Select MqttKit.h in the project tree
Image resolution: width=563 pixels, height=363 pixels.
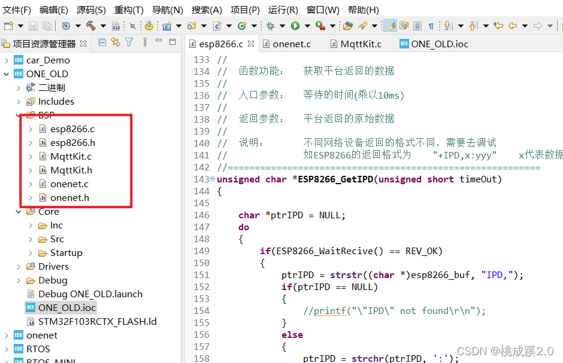click(x=71, y=170)
